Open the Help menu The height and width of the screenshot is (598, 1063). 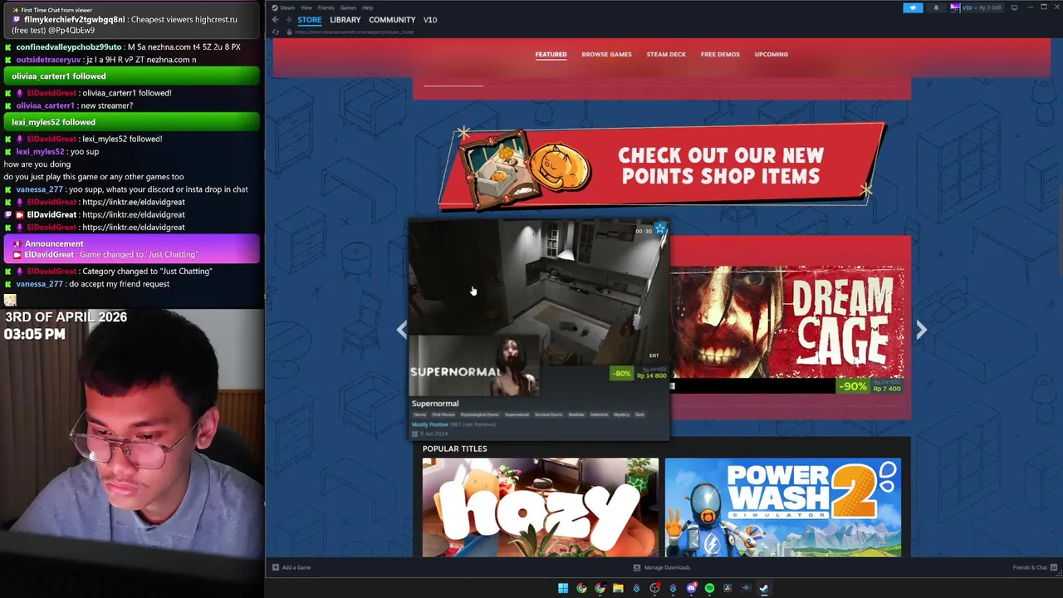tap(367, 7)
